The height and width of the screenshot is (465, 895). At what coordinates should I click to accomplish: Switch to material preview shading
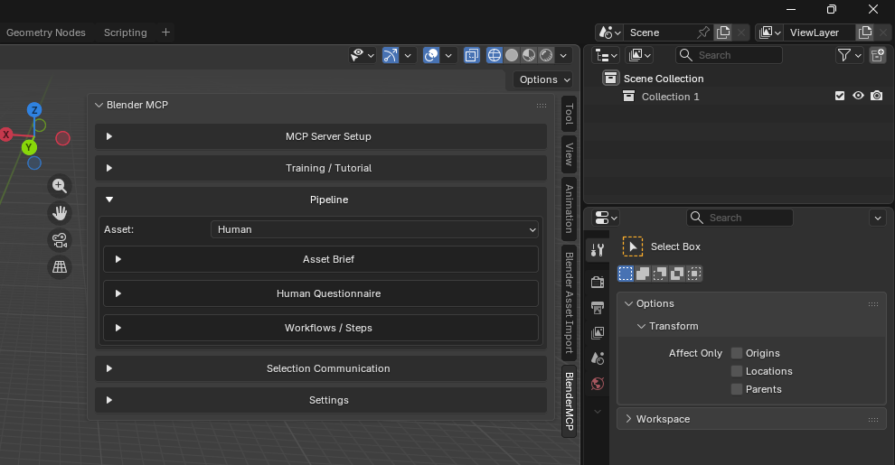[x=529, y=55]
